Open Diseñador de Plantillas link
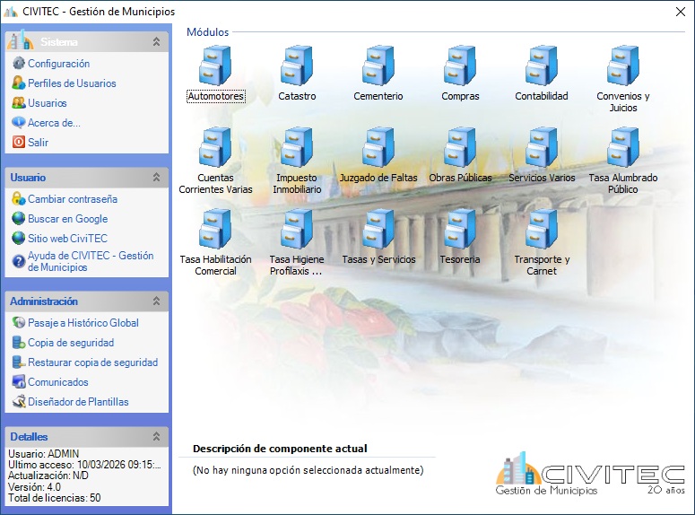 click(78, 401)
